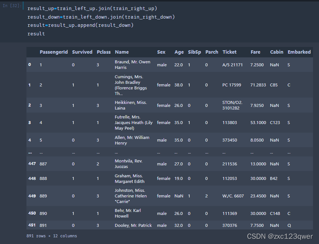
Task: Click cabin value 'B42'
Action: [274, 178]
